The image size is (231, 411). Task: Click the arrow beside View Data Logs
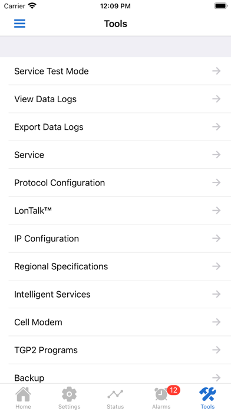pos(216,99)
